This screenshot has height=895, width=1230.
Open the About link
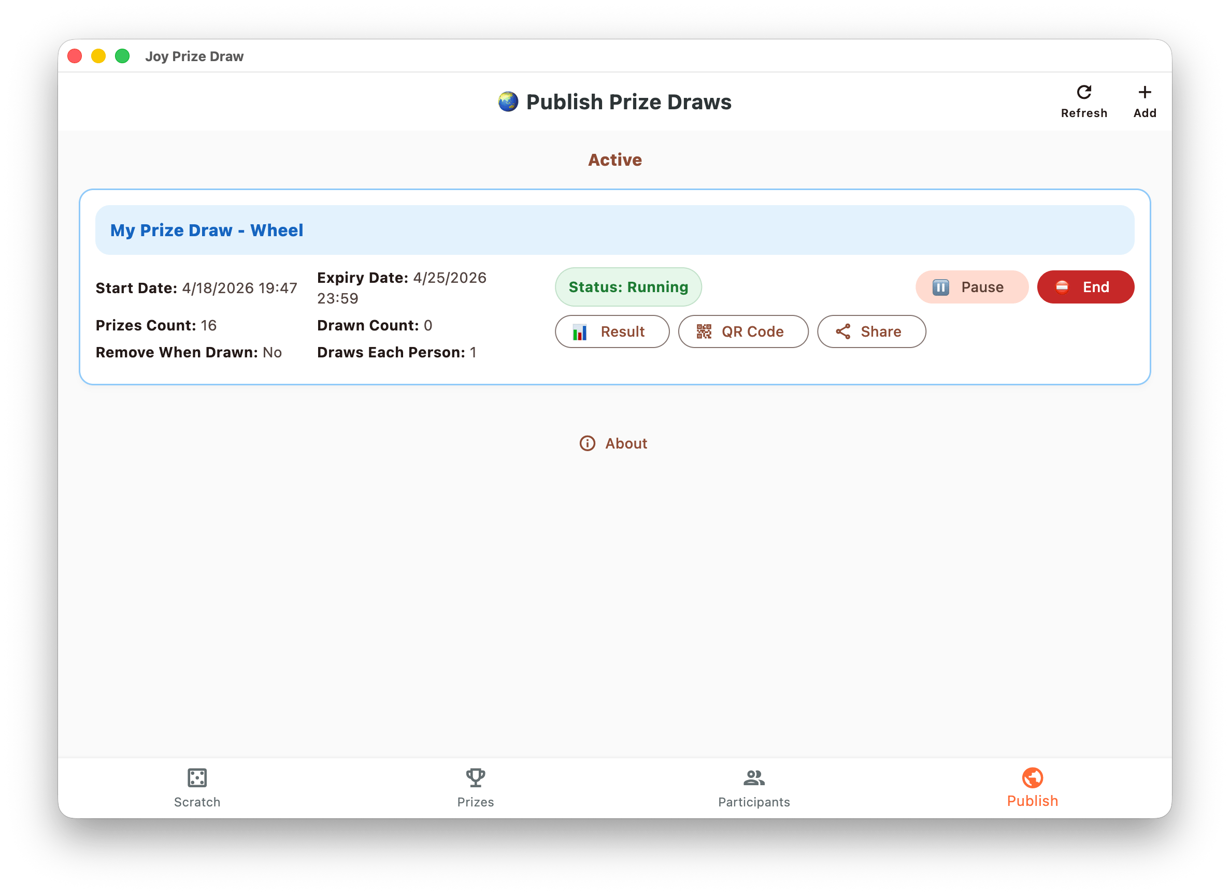click(626, 443)
